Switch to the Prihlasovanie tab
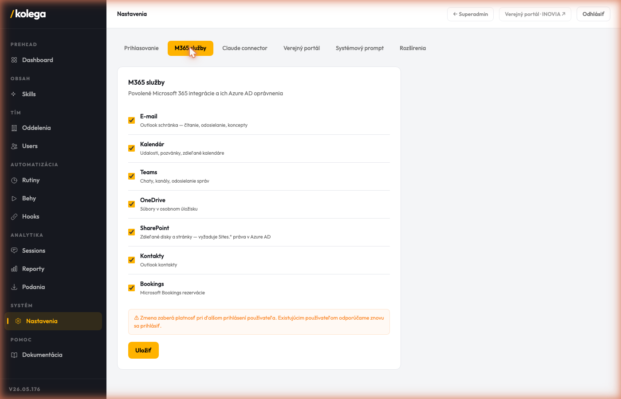621x399 pixels. (141, 48)
